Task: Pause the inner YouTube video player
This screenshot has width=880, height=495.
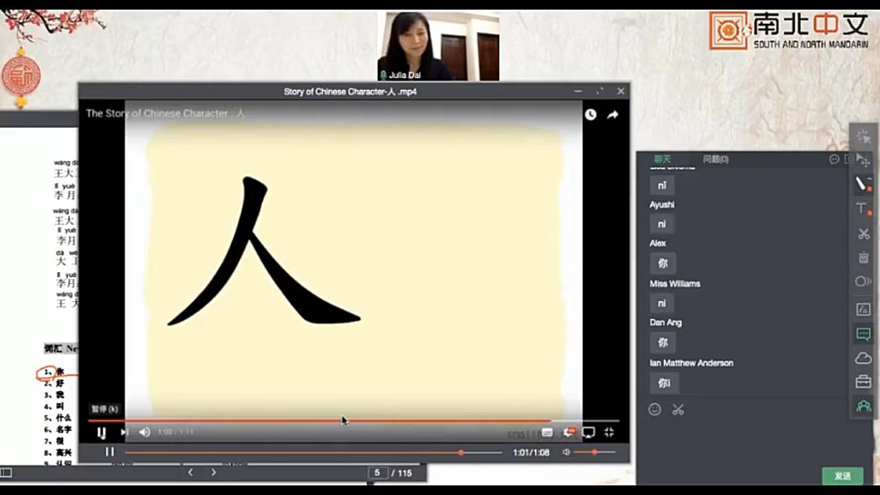Action: pyautogui.click(x=102, y=432)
